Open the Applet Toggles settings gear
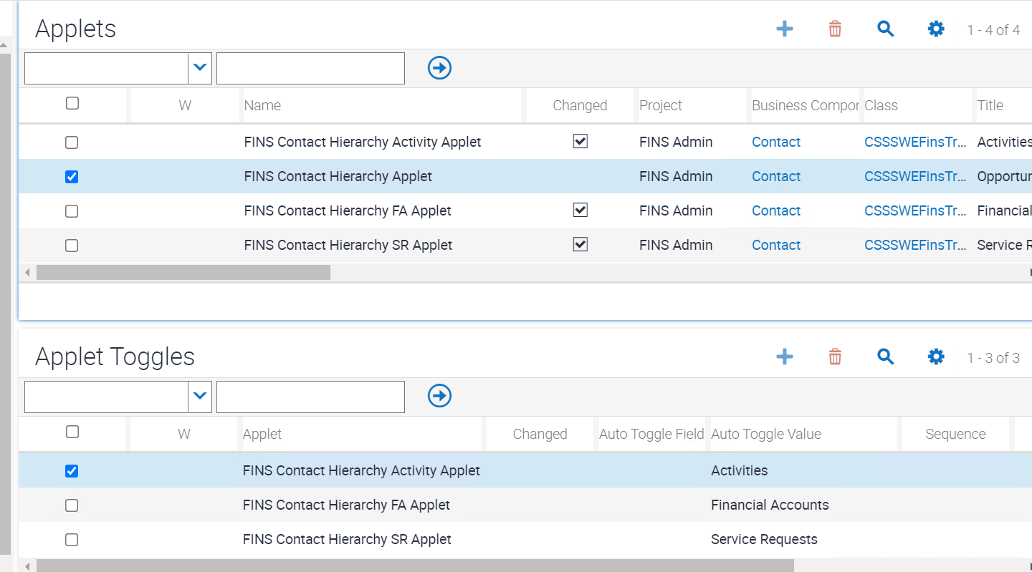Screen dimensions: 1032x572 [935, 357]
